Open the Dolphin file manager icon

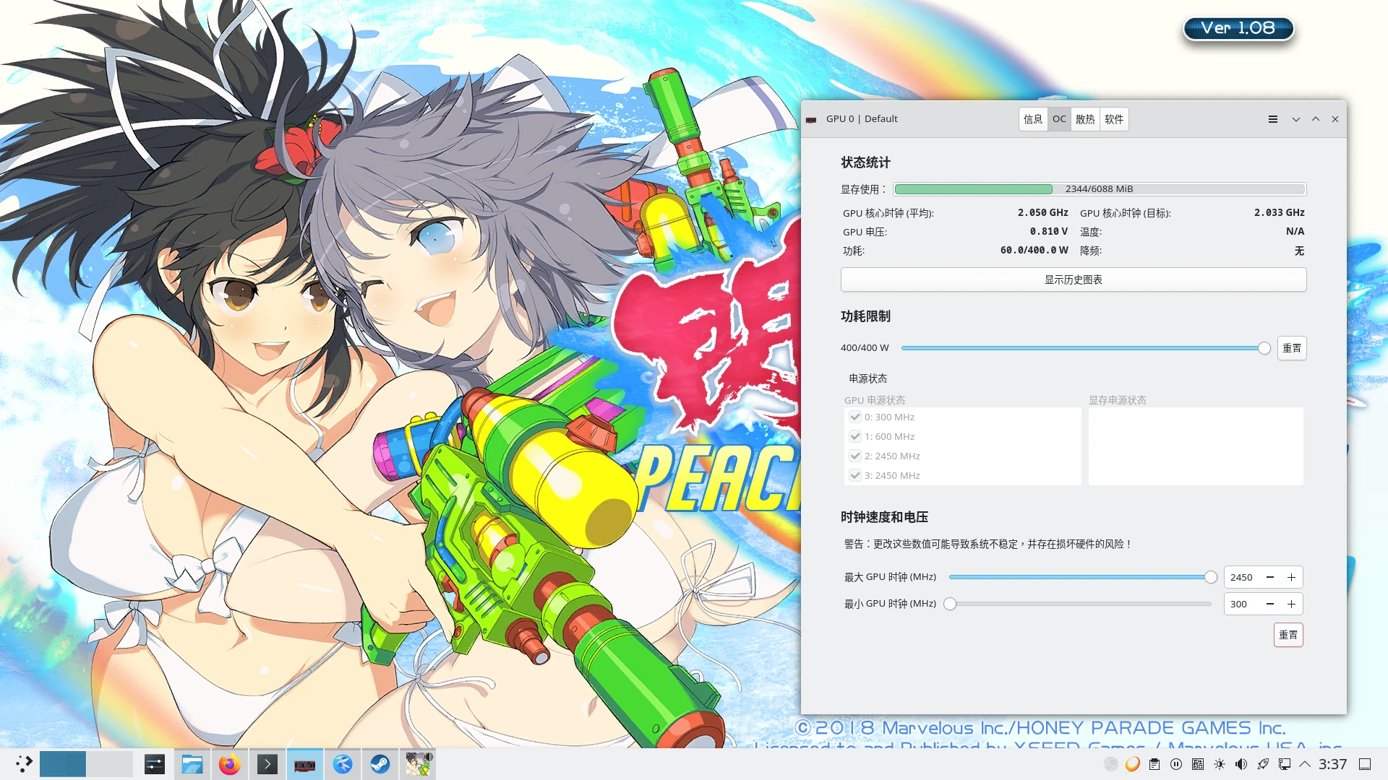(x=192, y=764)
